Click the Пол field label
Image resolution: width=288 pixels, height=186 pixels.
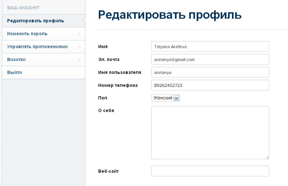coord(103,98)
